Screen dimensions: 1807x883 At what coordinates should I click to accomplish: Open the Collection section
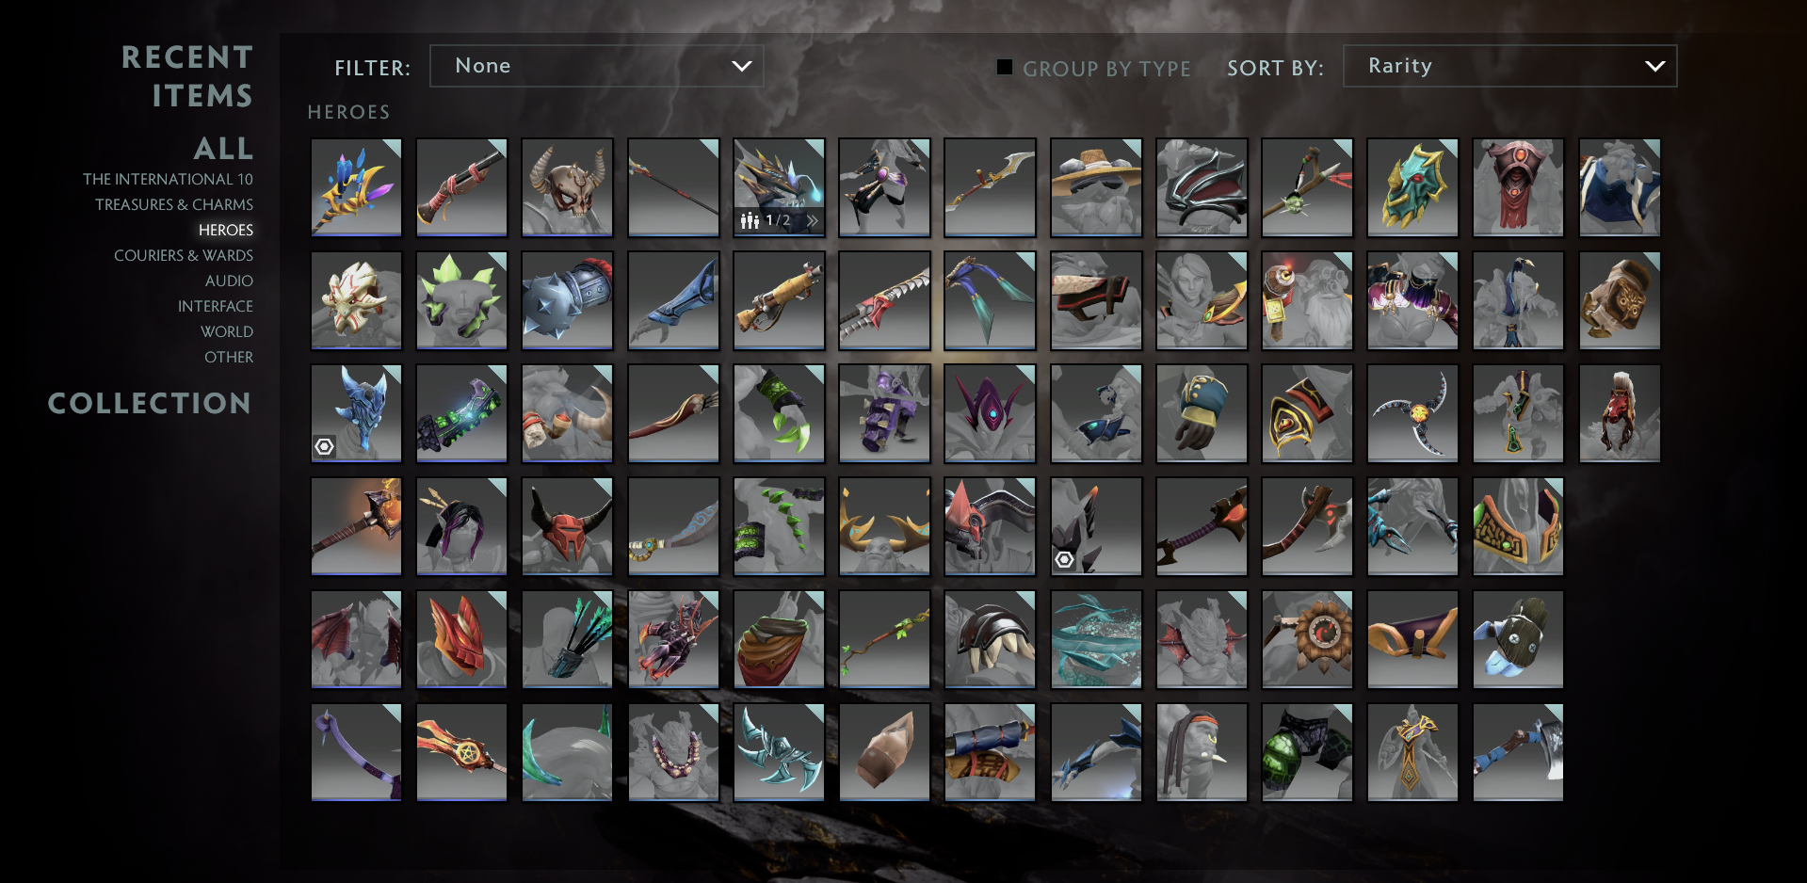coord(150,403)
